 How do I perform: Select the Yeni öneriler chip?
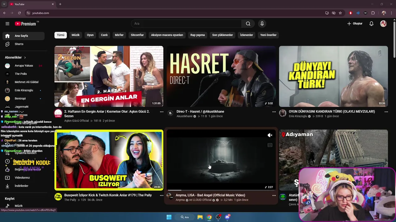click(x=268, y=35)
